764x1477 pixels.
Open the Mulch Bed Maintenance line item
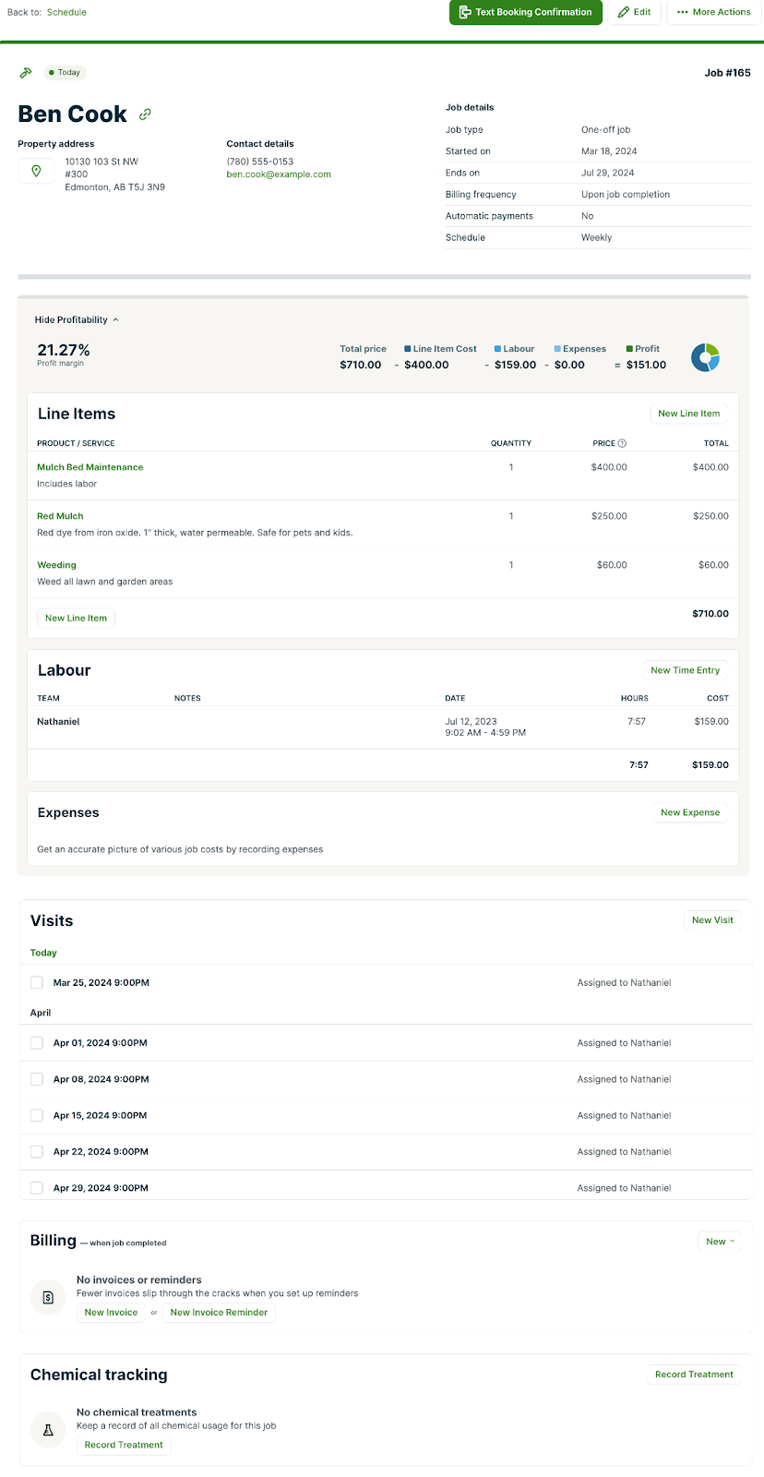[90, 467]
